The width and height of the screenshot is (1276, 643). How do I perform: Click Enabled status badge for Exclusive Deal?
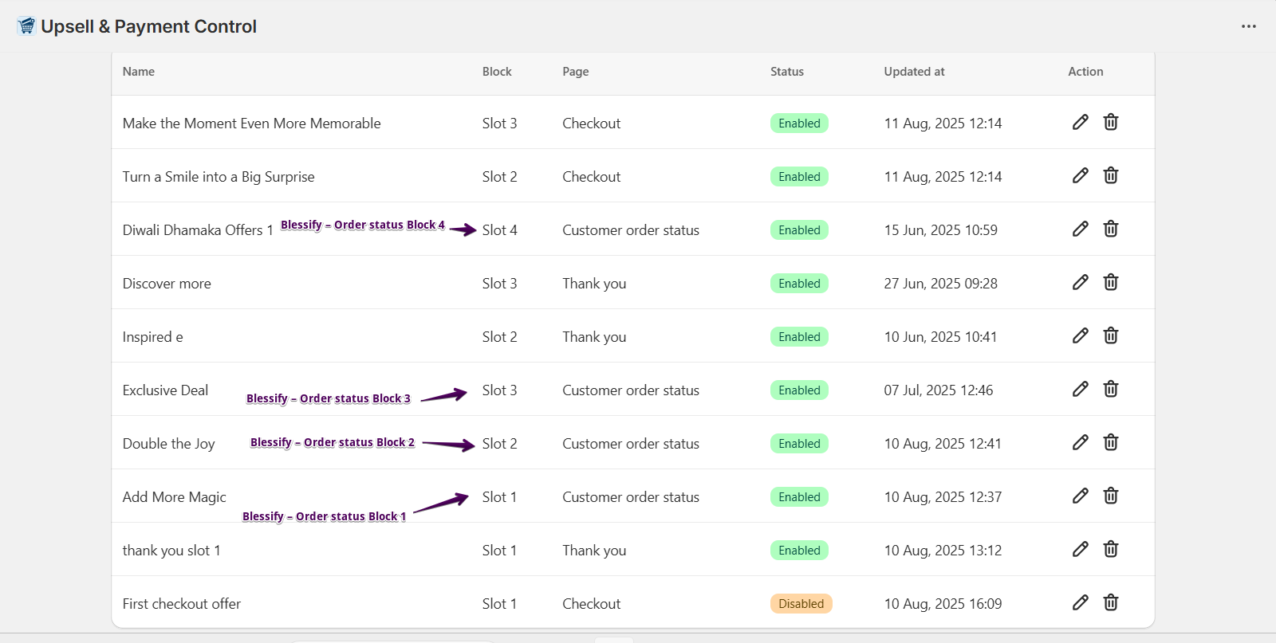click(x=799, y=390)
